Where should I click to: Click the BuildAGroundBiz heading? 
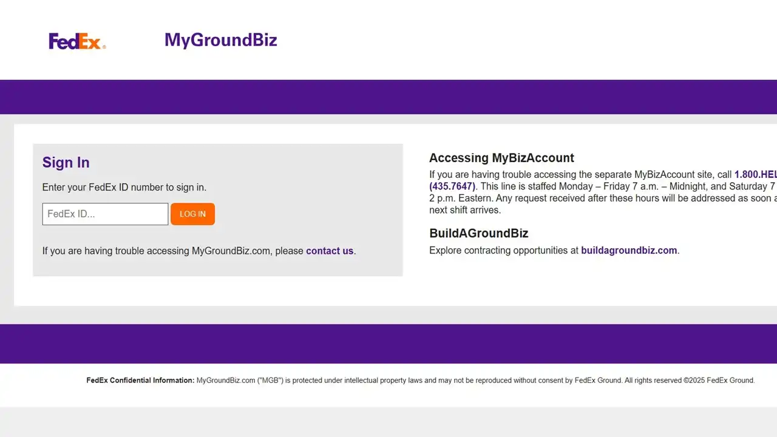click(x=478, y=233)
